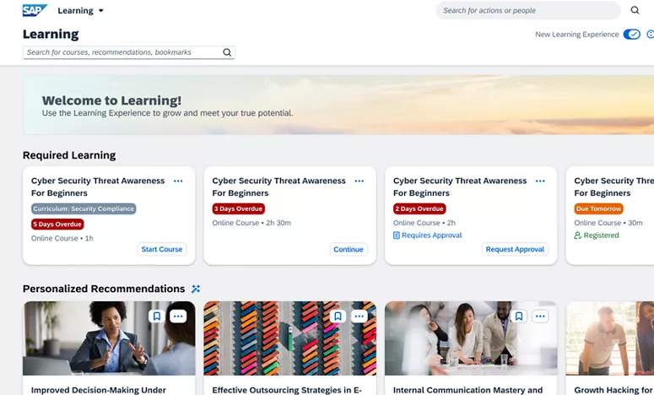Screen dimensions: 654x395
Task: Bookmark the Improved Decision-Making course
Action: [x=157, y=317]
